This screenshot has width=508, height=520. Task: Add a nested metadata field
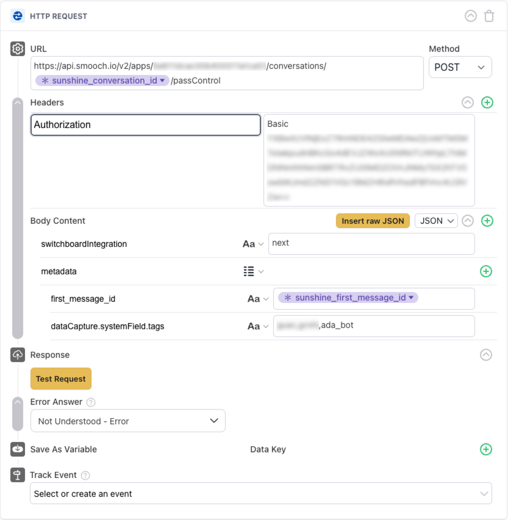pos(486,271)
